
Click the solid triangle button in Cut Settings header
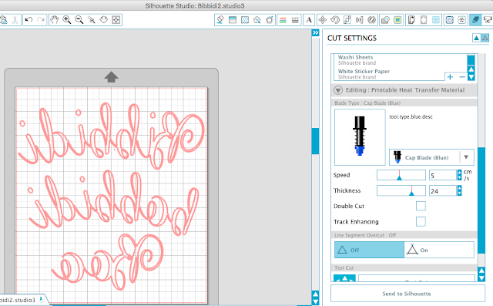tap(476, 38)
